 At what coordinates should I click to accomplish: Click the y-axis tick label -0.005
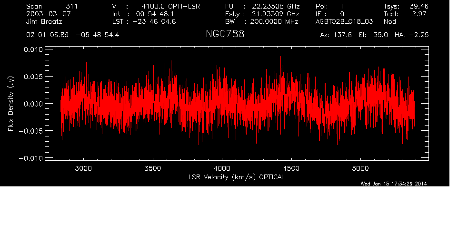point(30,131)
